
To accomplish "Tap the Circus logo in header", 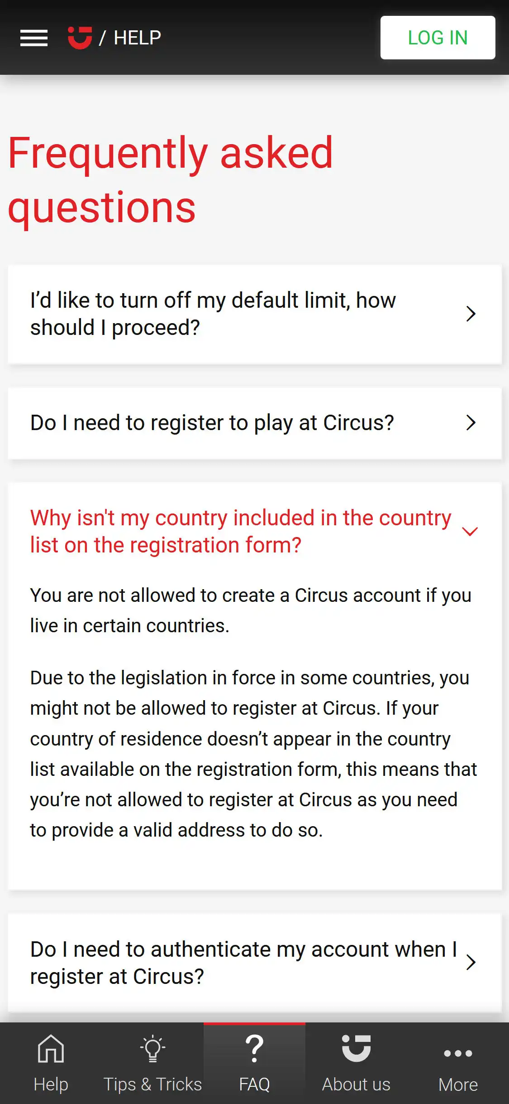I will coord(80,38).
